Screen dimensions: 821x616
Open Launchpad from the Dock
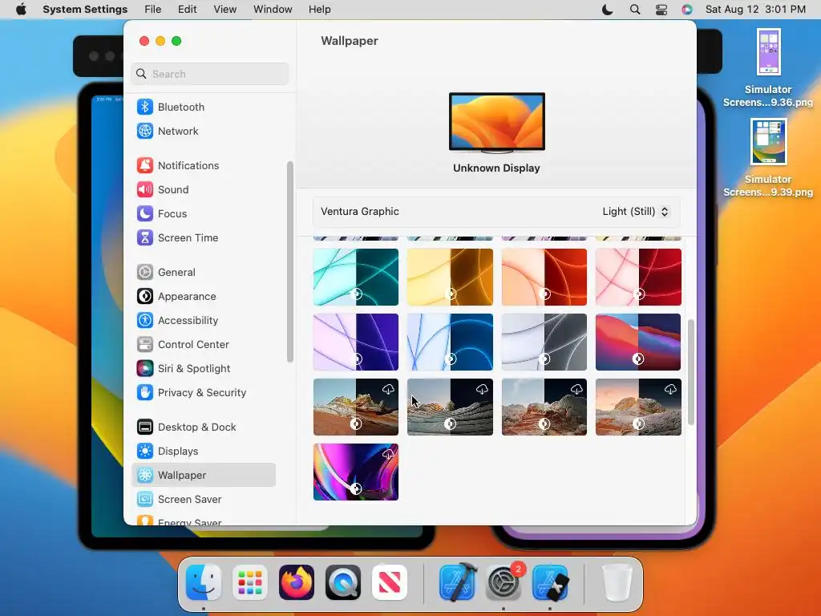coord(250,582)
